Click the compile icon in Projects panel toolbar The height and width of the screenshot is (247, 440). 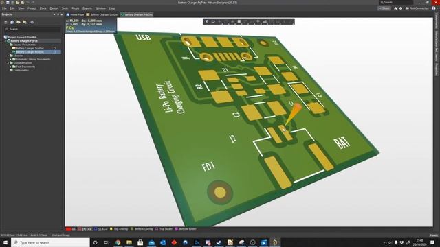click(x=12, y=22)
